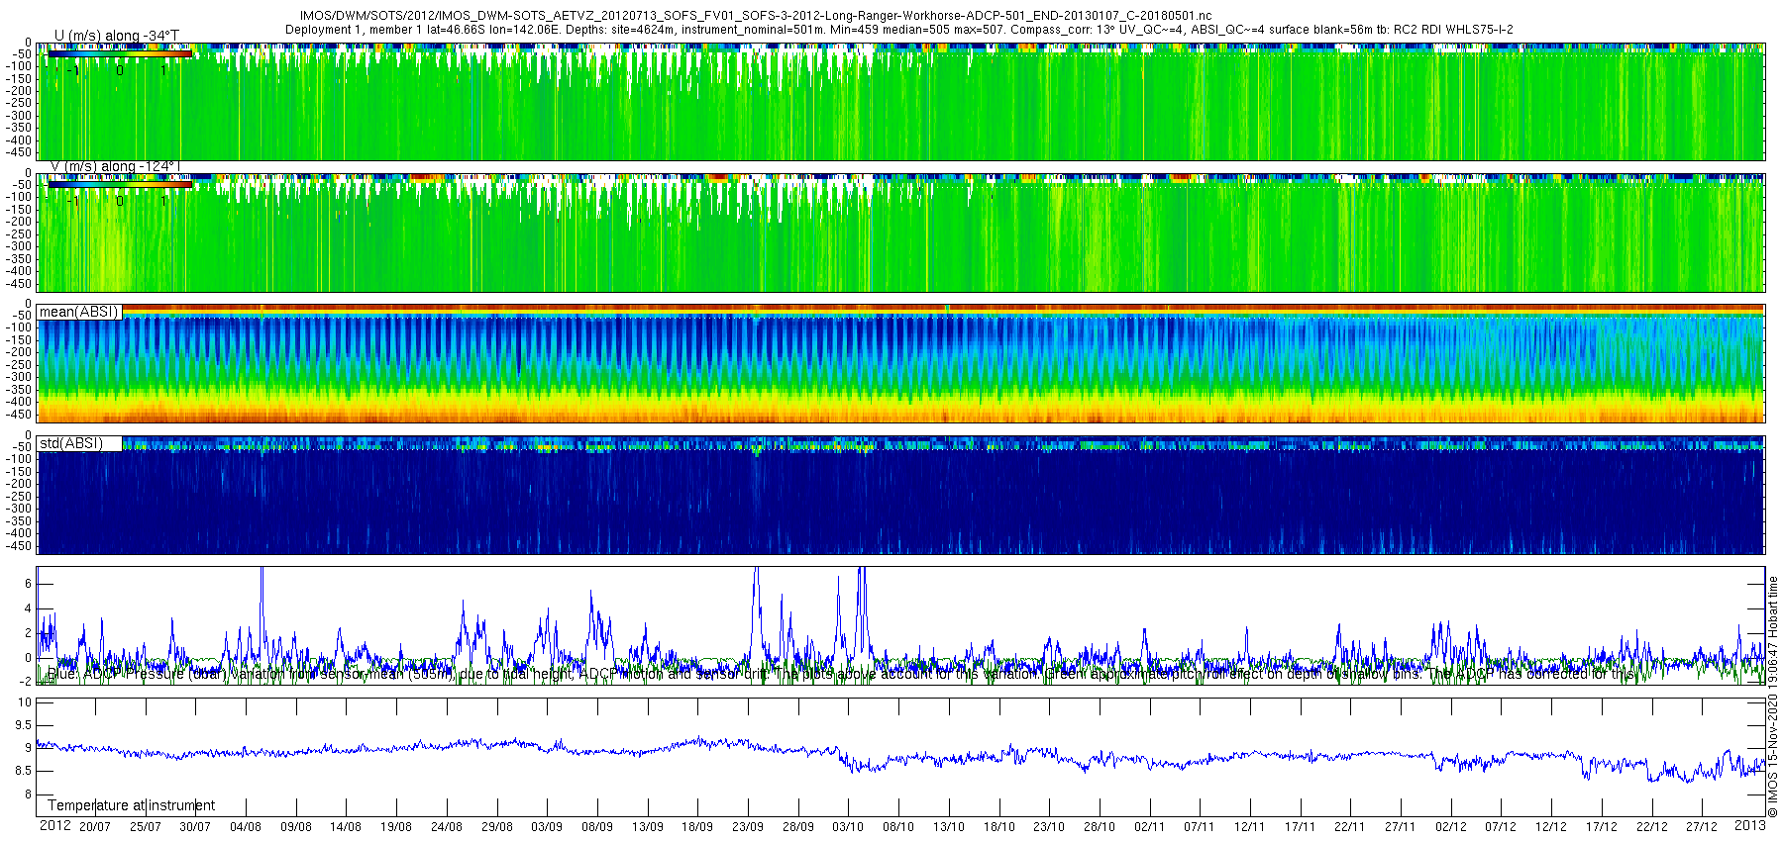Click the '2013' year label on time axis

click(1750, 825)
